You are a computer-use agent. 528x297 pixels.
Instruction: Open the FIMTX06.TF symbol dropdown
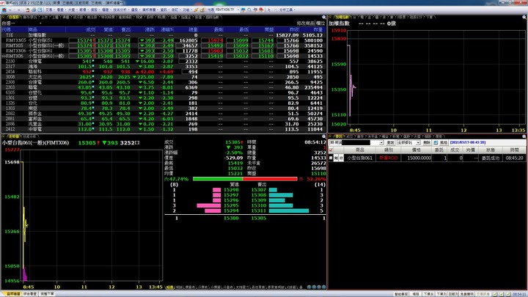point(238,10)
